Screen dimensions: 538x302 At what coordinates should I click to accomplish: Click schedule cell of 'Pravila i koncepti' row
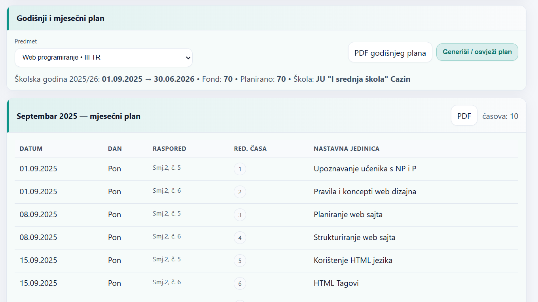point(167,191)
